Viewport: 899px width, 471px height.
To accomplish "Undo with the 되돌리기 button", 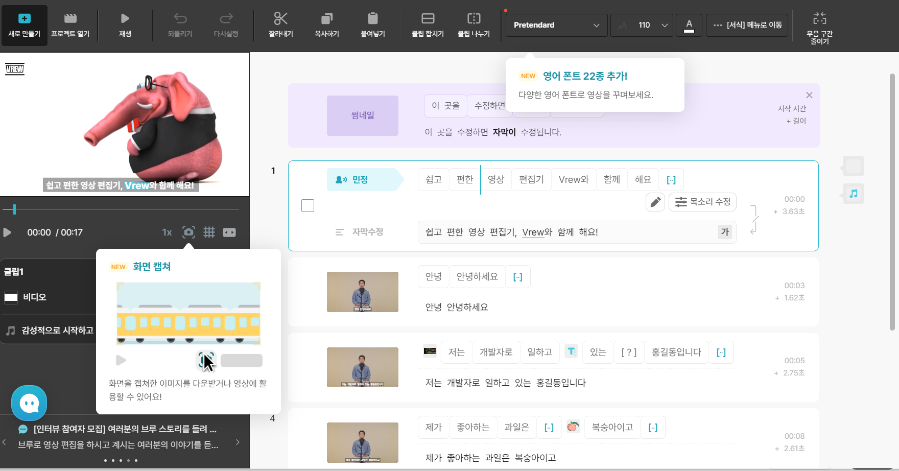I will pos(180,25).
